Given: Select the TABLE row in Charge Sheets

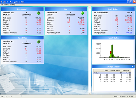Looking at the screenshot, I should (x=112, y=73).
